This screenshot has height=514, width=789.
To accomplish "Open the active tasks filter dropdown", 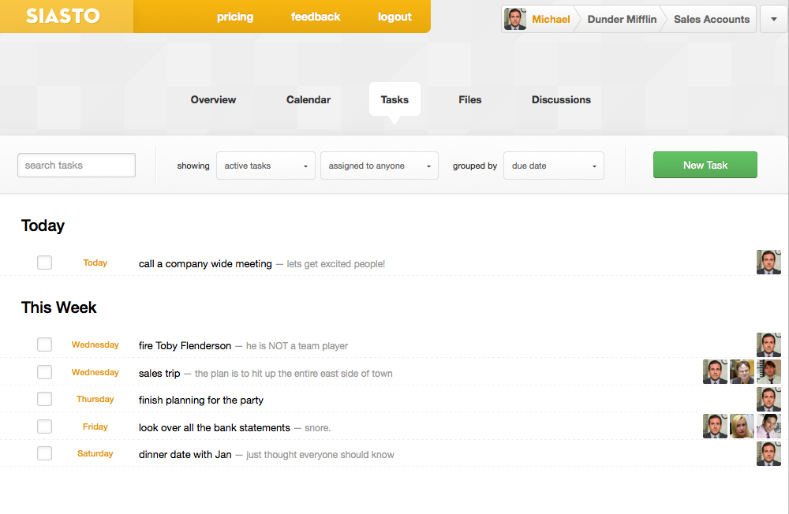I will pyautogui.click(x=265, y=166).
